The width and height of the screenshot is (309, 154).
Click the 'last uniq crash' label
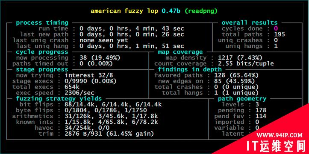click(40, 40)
